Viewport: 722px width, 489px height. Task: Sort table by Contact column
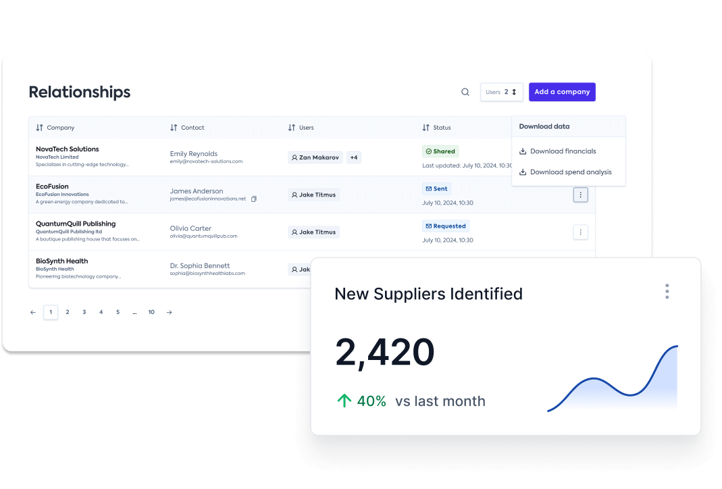(x=187, y=128)
